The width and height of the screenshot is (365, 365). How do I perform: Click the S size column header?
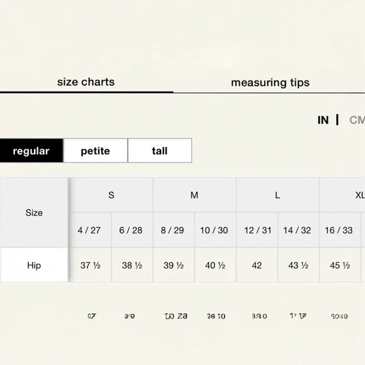[111, 195]
